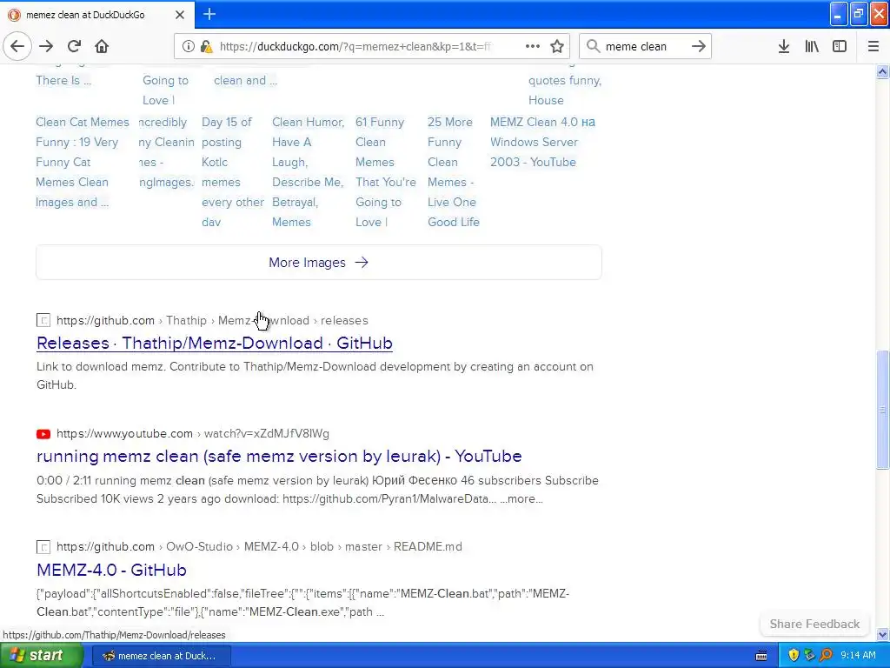Open MEMZ Clean 4.0 Windows Server 2003 caption
The image size is (890, 668).
coord(542,142)
